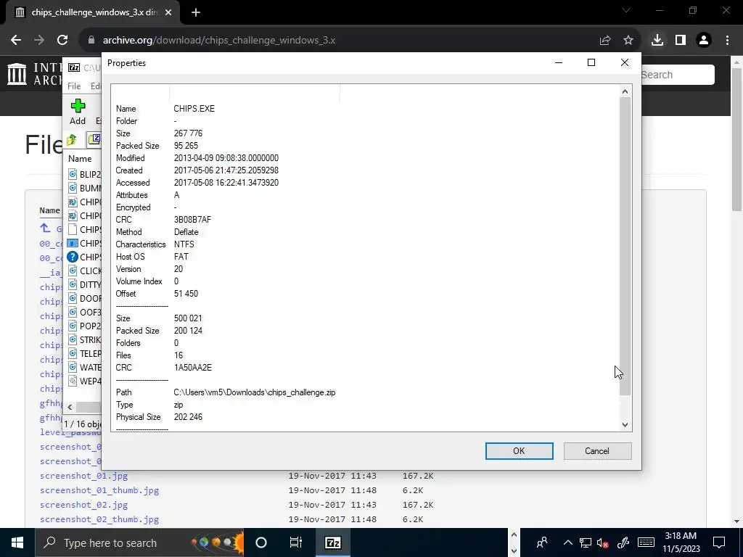
Task: Select the TELEP file icon in 7-Zip
Action: [73, 353]
